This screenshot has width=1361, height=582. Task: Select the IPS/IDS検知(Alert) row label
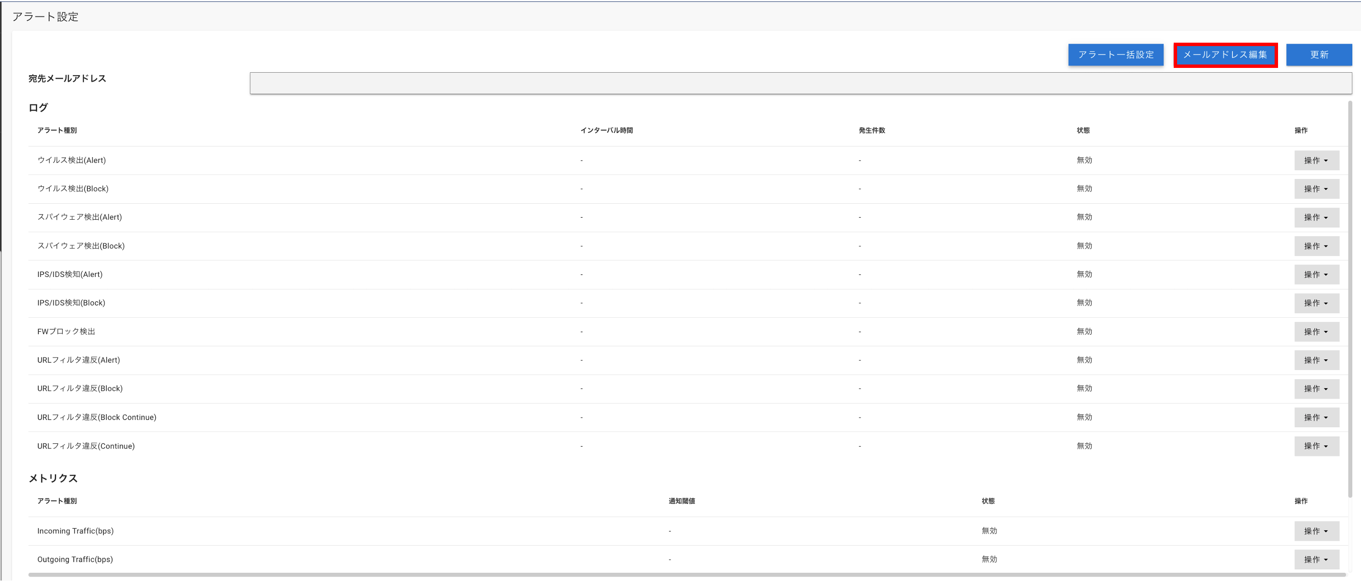(x=70, y=275)
